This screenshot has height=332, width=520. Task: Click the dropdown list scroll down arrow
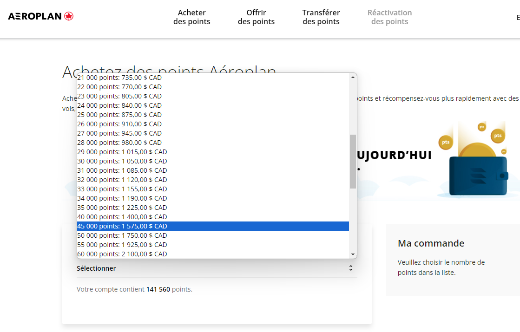[353, 254]
